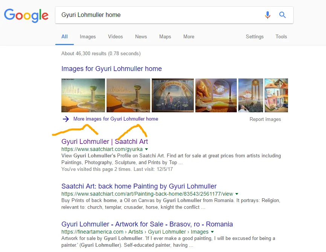The height and width of the screenshot is (252, 326).
Task: Expand the fineartamerica.com result dropdown arrow
Action: (x=212, y=232)
